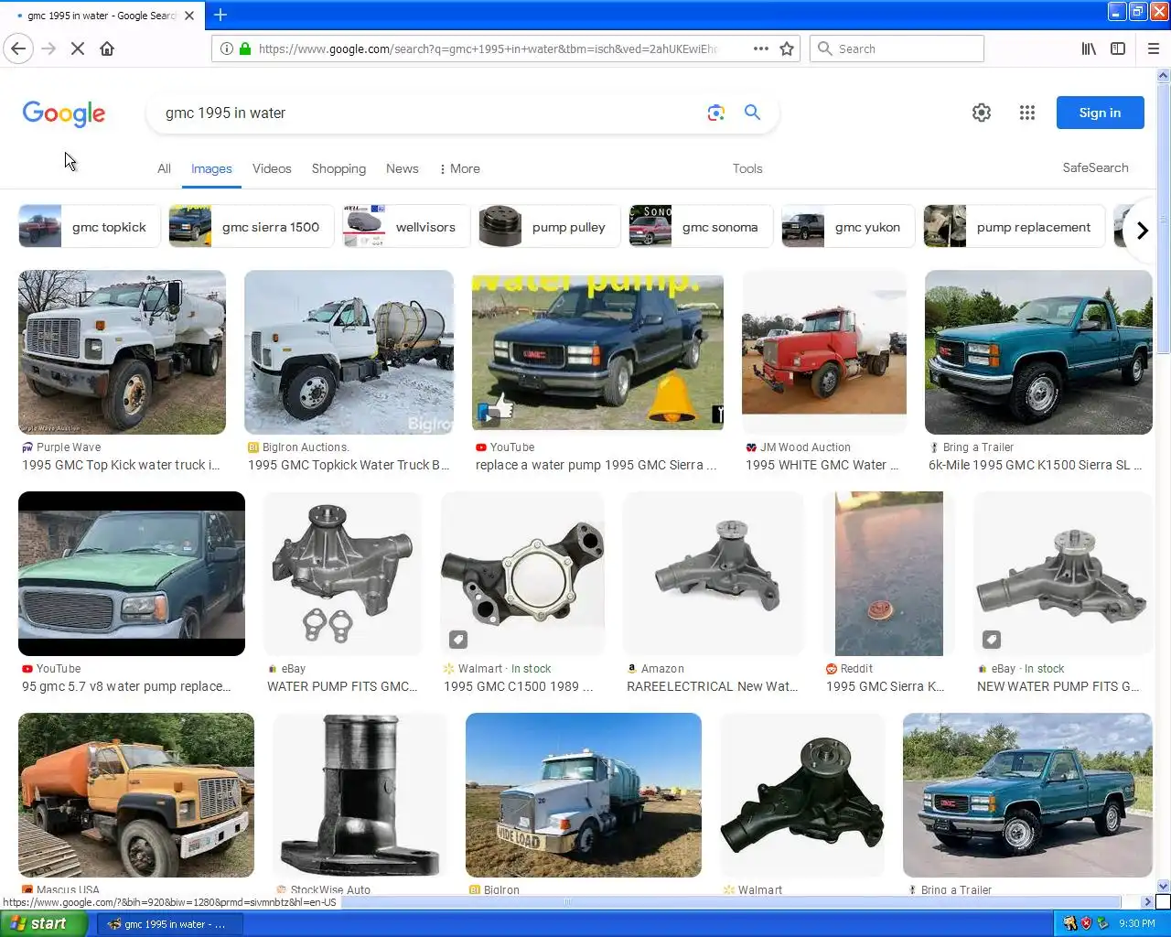Click gmc 1995 in water taskbar button
This screenshot has width=1171, height=937.
pyautogui.click(x=170, y=924)
